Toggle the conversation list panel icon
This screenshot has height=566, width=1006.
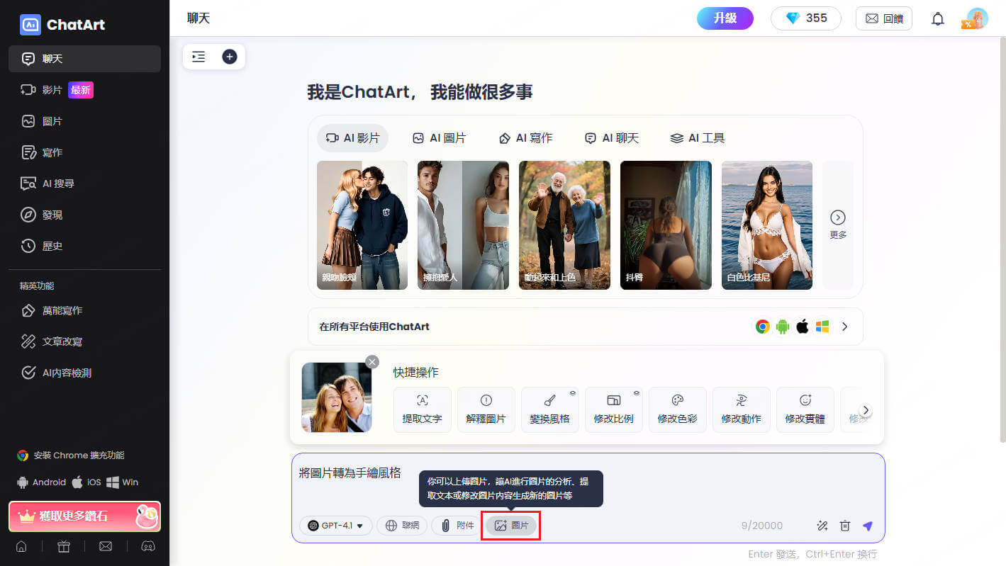click(199, 57)
